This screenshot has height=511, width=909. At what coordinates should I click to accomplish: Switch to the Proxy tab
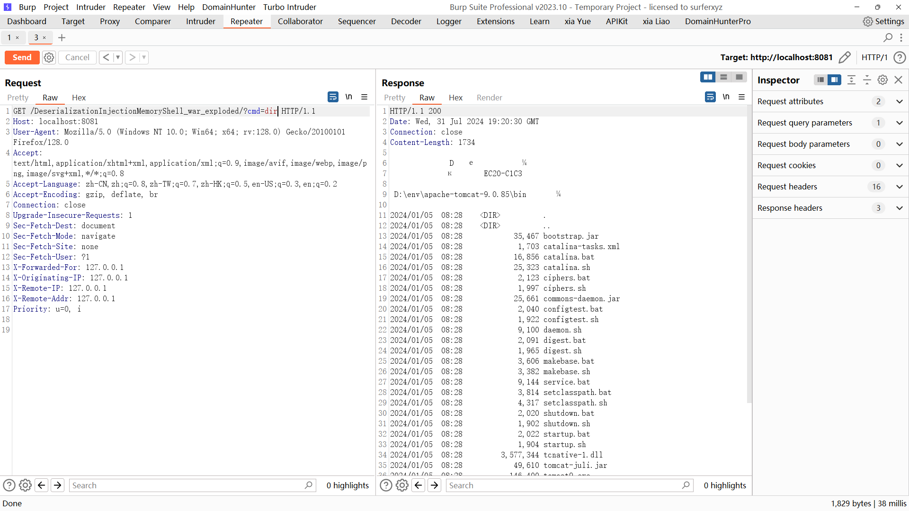click(x=110, y=21)
